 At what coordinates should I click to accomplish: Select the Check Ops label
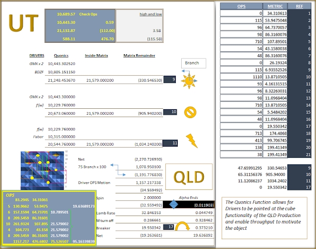click(x=88, y=14)
